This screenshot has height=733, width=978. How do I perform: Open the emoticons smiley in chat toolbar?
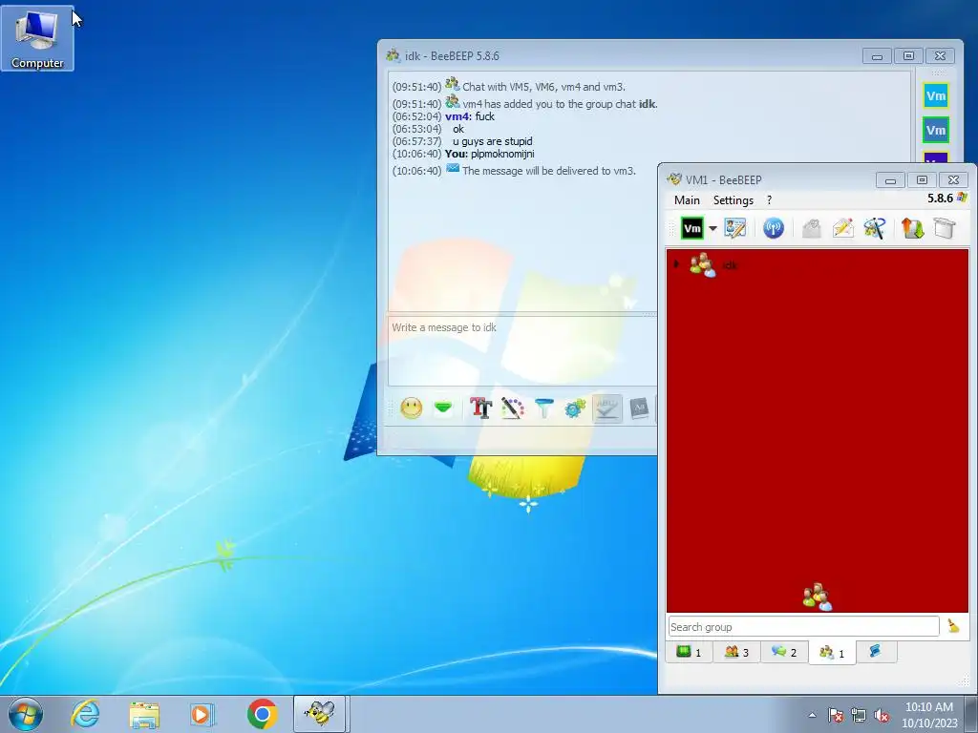[411, 408]
